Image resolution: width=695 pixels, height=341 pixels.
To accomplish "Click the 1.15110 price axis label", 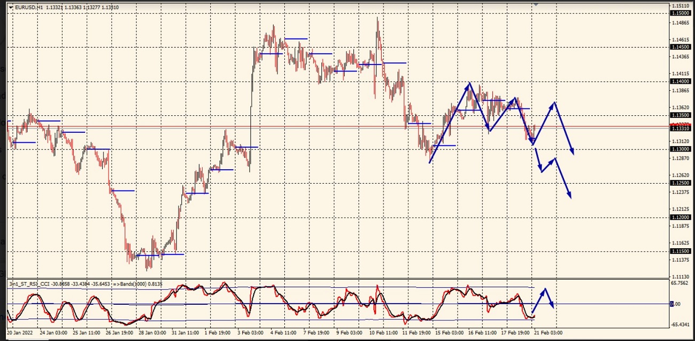I will 681,6.
